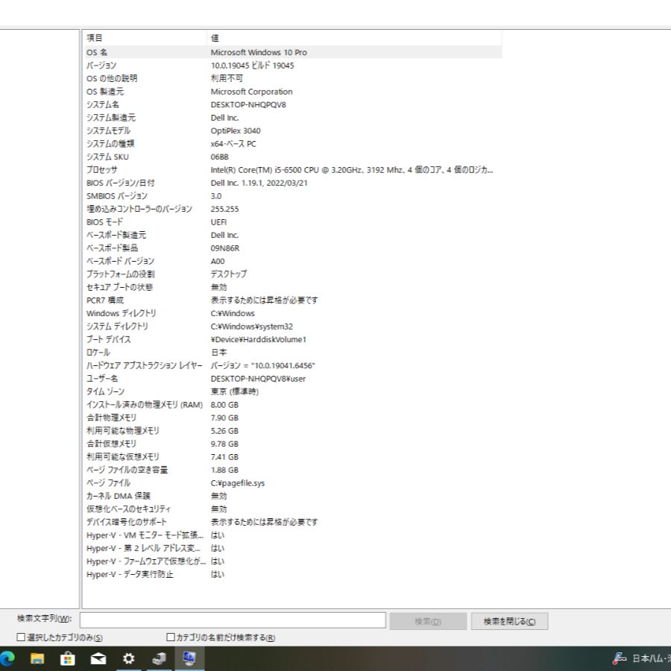671x671 pixels.
Task: Enable 選択したカテゴリのみ checkbox
Action: pos(21,637)
